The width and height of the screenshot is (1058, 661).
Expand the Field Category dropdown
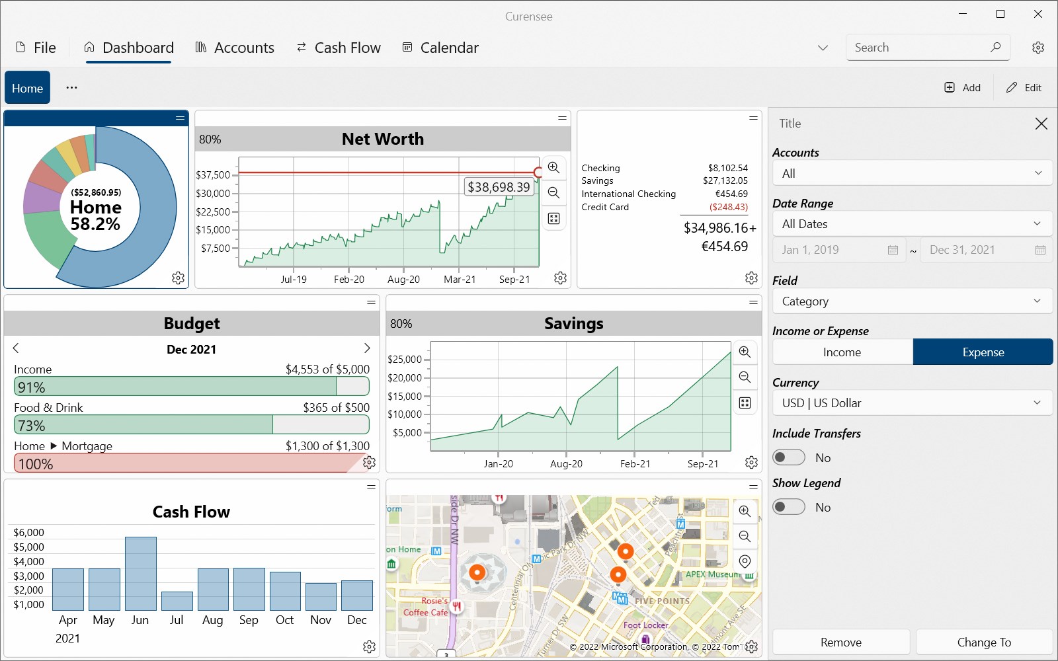[x=913, y=301]
